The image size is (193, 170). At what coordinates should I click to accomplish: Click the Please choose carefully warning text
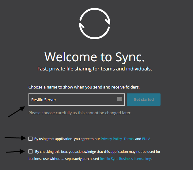(x=80, y=113)
